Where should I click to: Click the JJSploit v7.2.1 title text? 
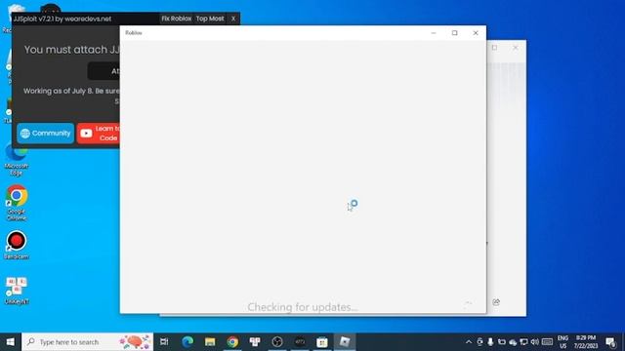(62, 19)
